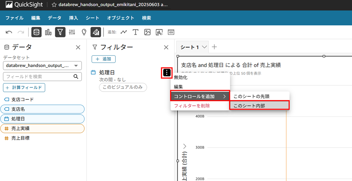Click the QuickSight logo
Viewport: 352px width, 181px height.
pyautogui.click(x=24, y=5)
